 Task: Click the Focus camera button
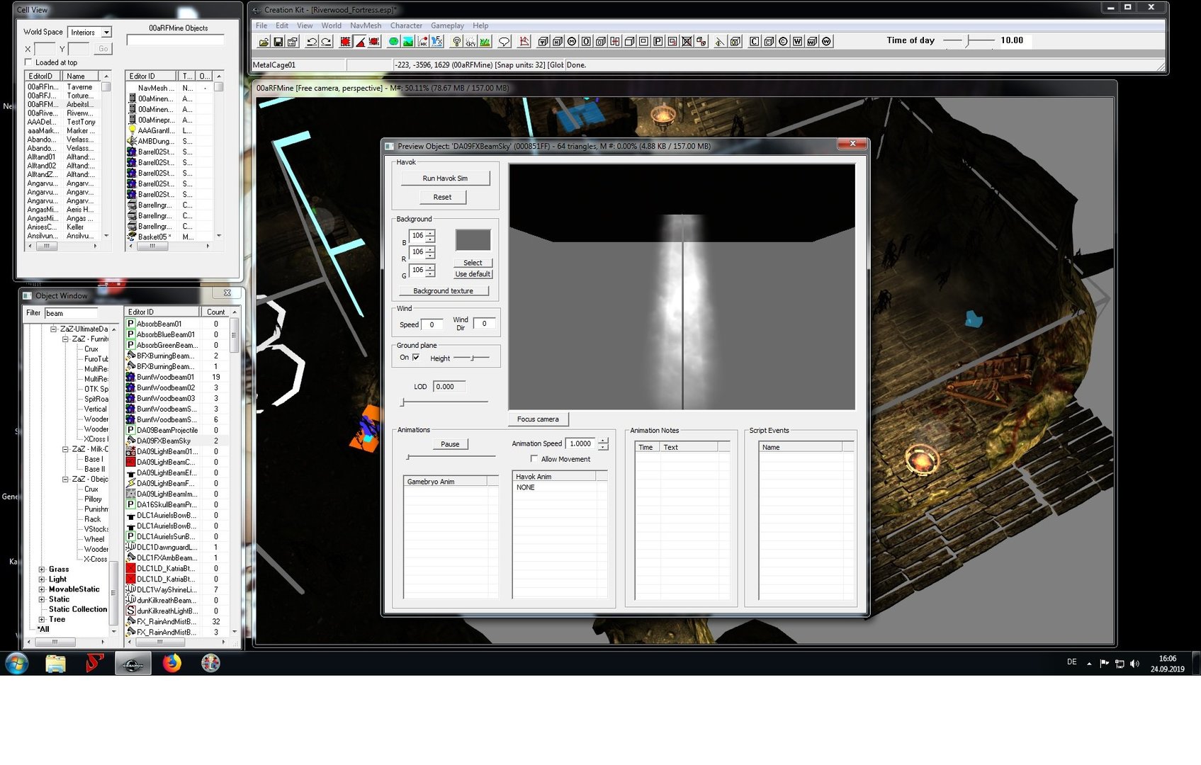(538, 419)
